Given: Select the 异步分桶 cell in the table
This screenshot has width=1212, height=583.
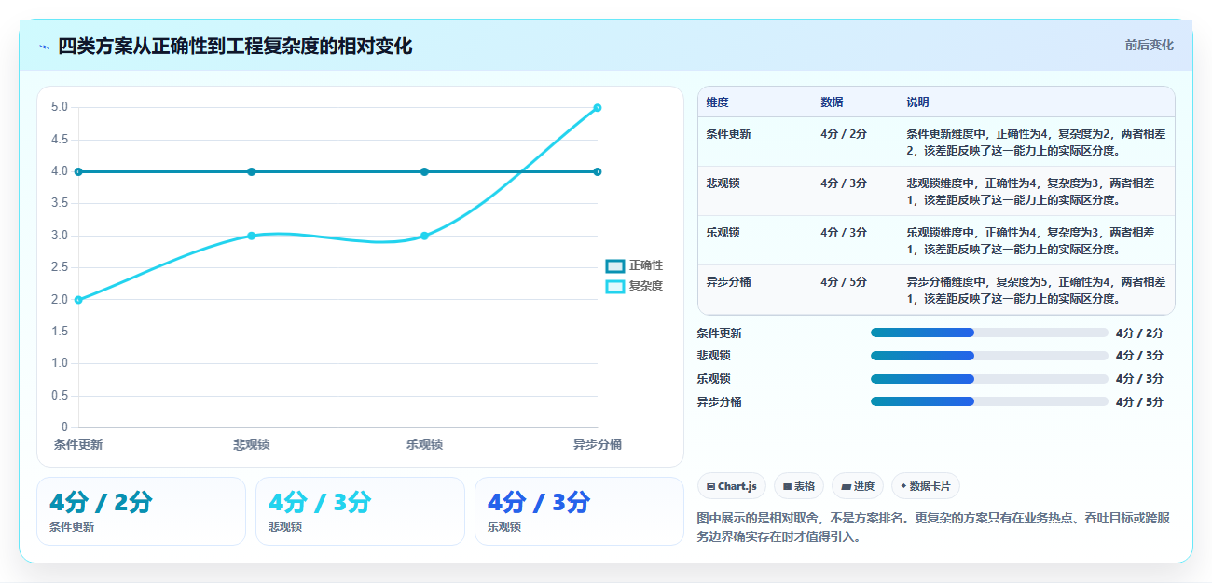Looking at the screenshot, I should click(729, 281).
